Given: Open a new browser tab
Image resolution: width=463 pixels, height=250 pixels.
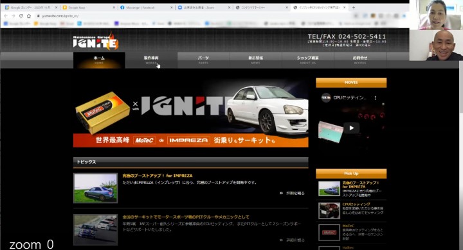Looking at the screenshot, I should click(354, 7).
